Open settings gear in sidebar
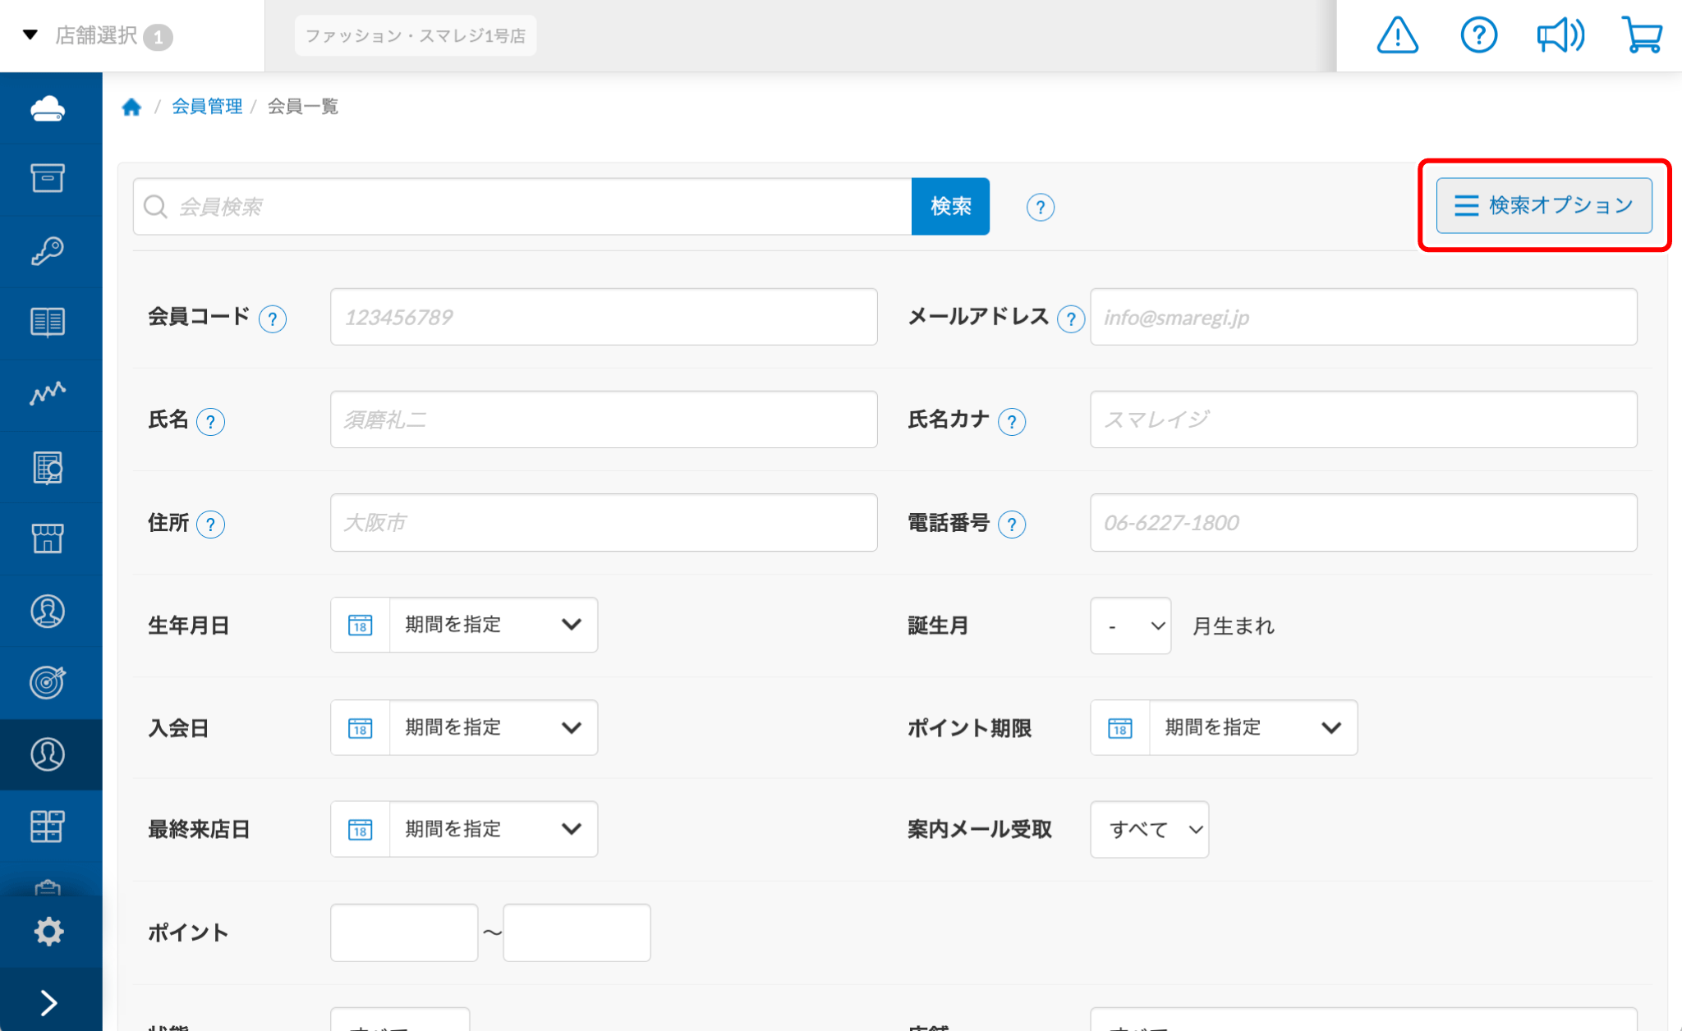The image size is (1682, 1031). point(48,931)
